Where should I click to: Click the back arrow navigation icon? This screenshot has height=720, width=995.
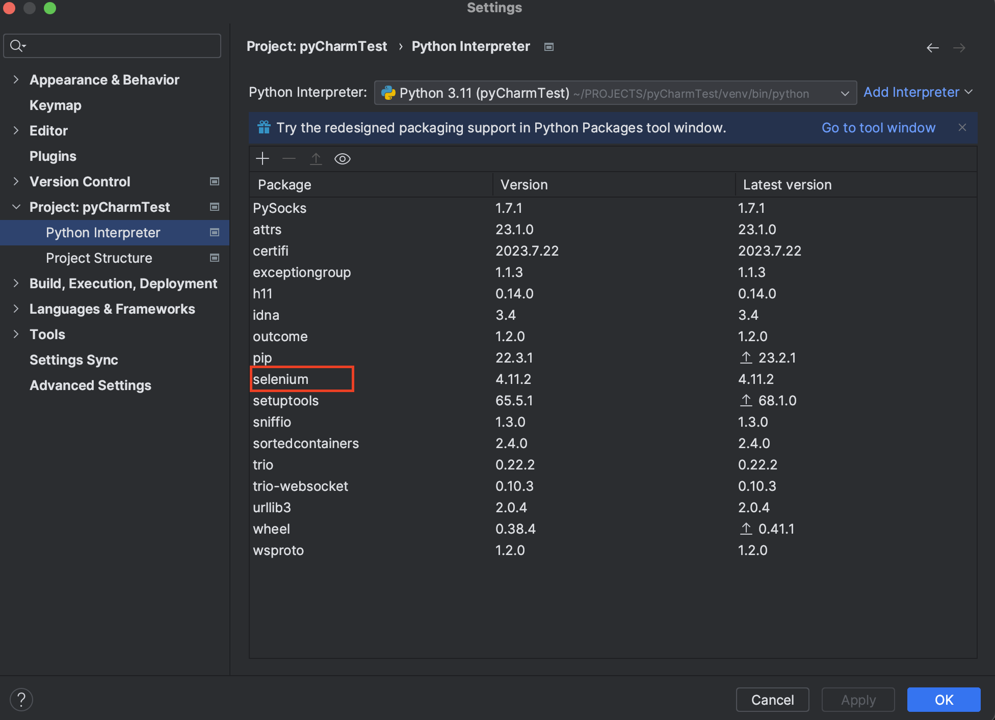pyautogui.click(x=932, y=48)
